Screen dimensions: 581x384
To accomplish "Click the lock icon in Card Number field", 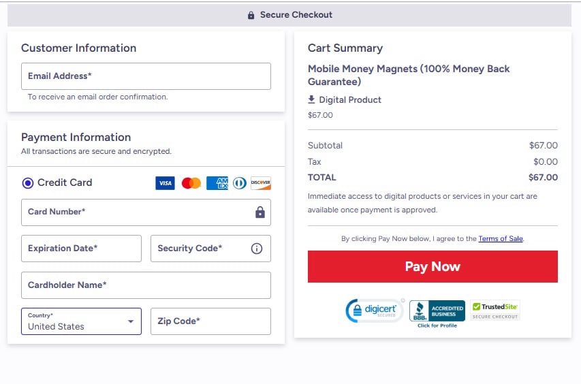I will click(260, 212).
